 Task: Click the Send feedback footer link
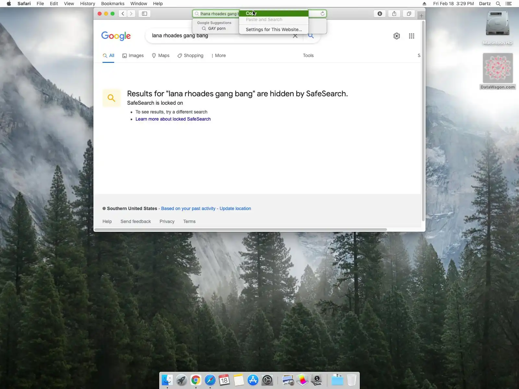click(136, 221)
